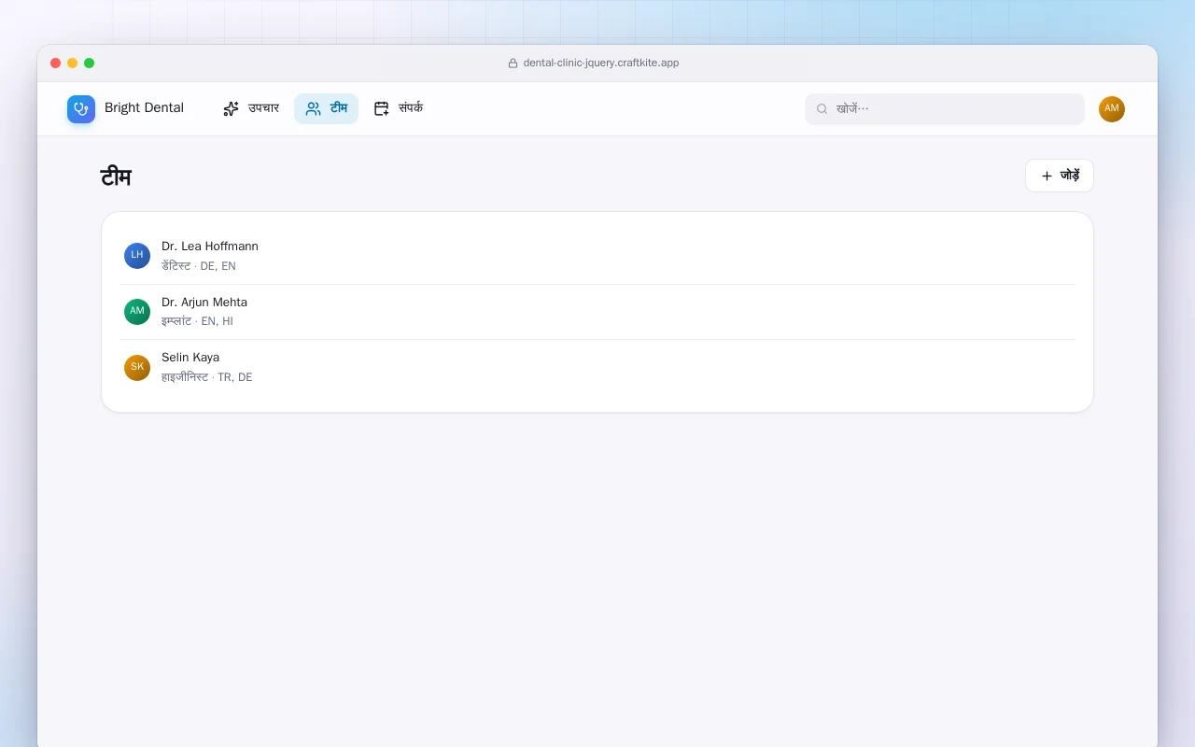This screenshot has height=747, width=1195.
Task: Click the Bright Dental brand name
Action: pyautogui.click(x=144, y=108)
